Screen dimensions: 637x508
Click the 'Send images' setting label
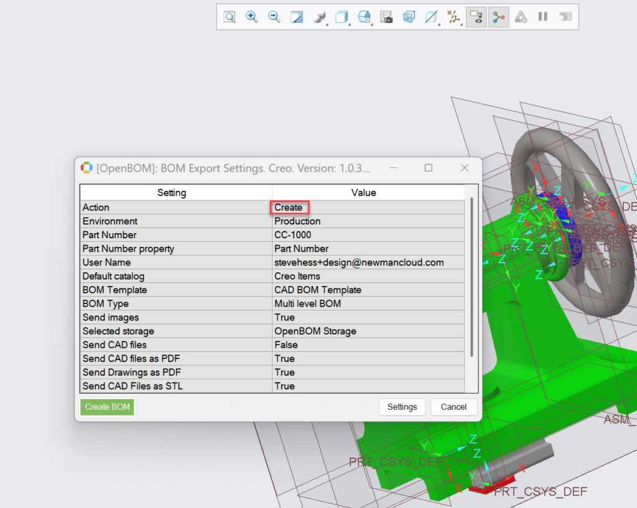[x=111, y=318]
